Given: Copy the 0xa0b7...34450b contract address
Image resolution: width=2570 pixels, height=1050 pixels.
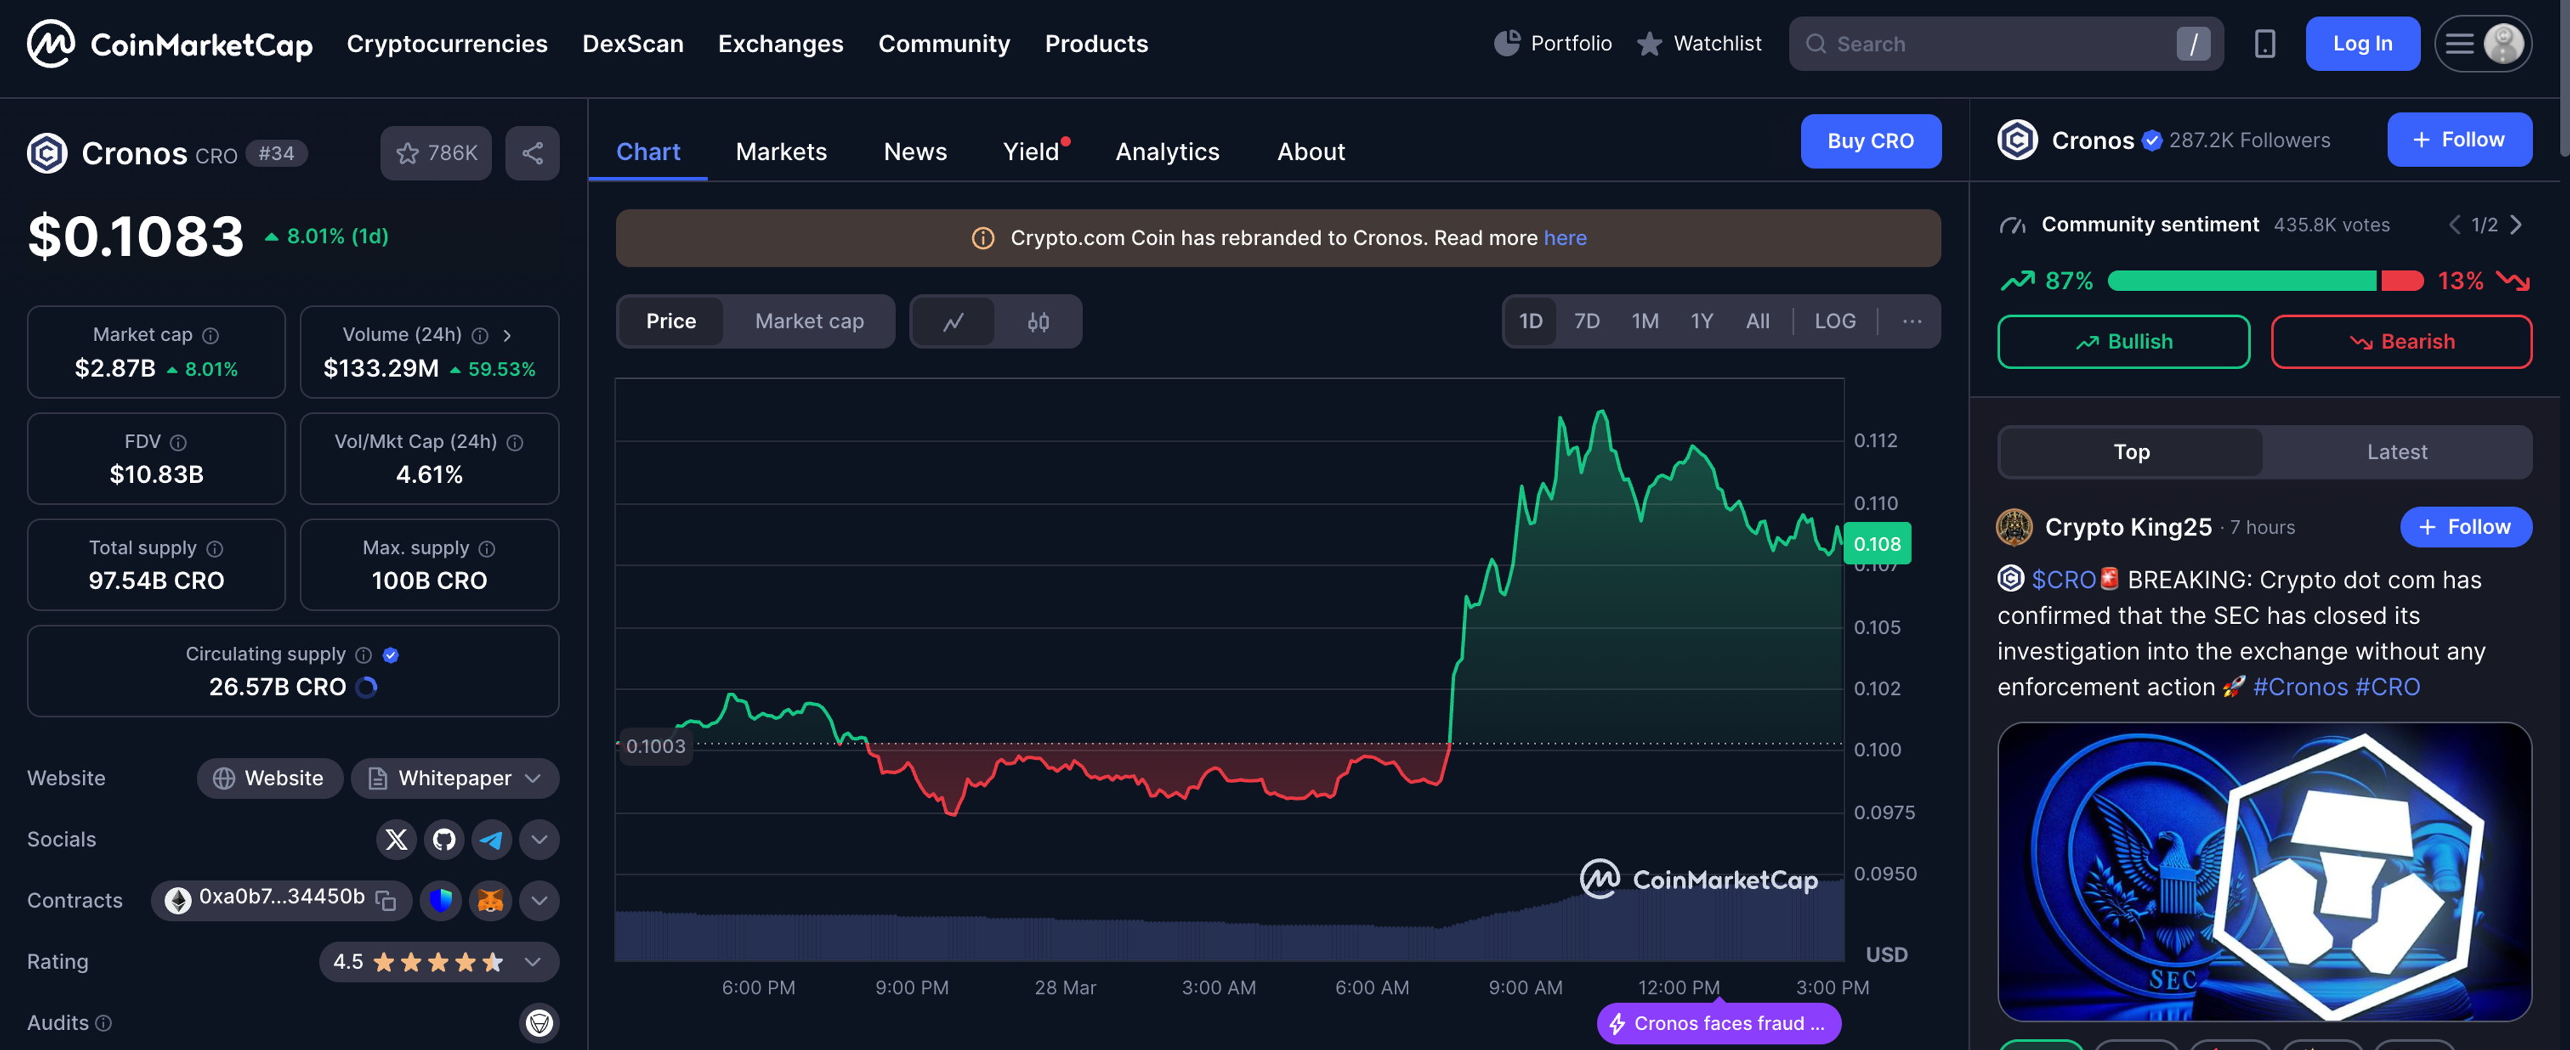Looking at the screenshot, I should point(386,900).
